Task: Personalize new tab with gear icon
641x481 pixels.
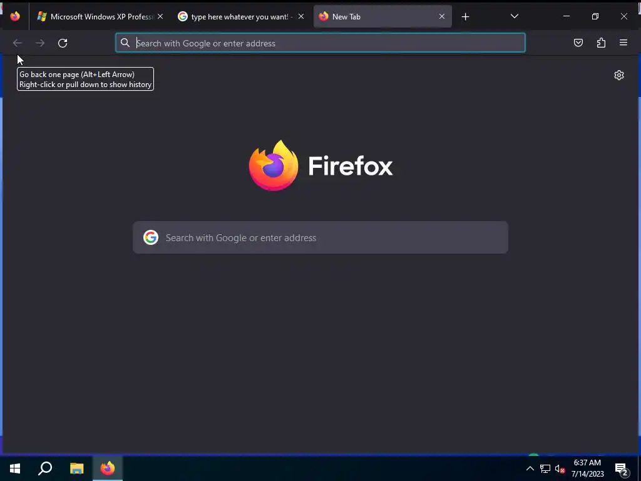Action: (619, 75)
